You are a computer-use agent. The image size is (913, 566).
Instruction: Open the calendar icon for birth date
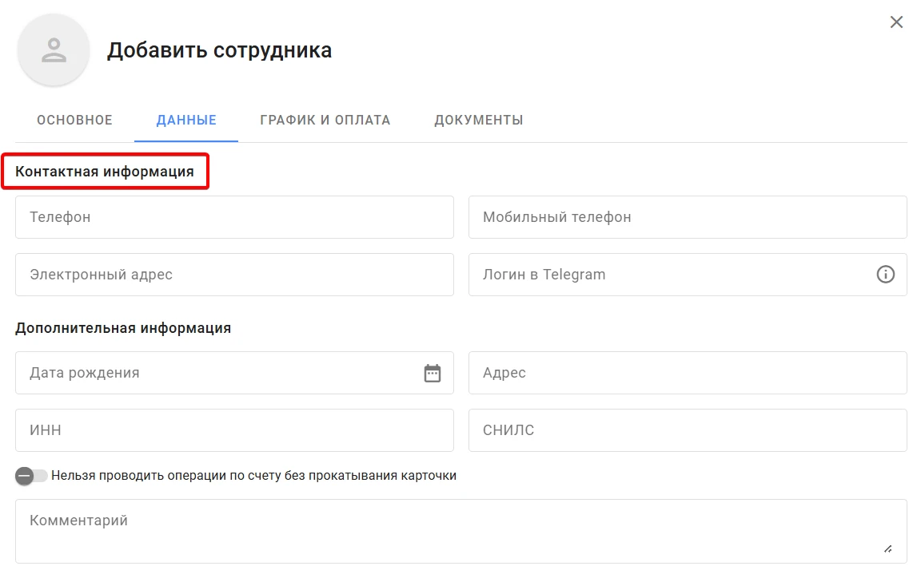[432, 373]
